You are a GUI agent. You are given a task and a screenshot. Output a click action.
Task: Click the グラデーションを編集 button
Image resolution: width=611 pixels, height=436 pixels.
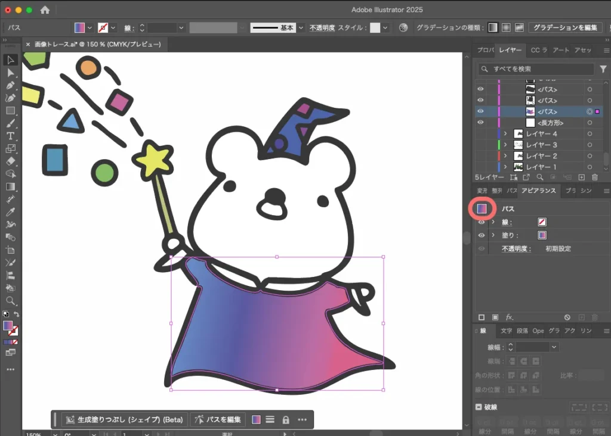point(564,27)
